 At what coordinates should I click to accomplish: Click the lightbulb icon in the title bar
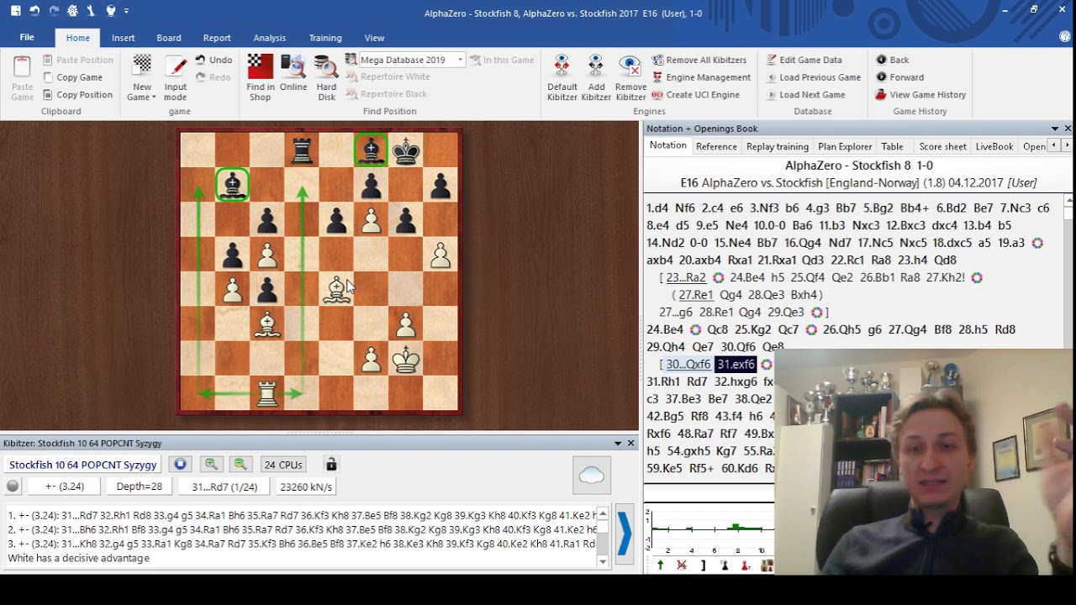point(111,11)
